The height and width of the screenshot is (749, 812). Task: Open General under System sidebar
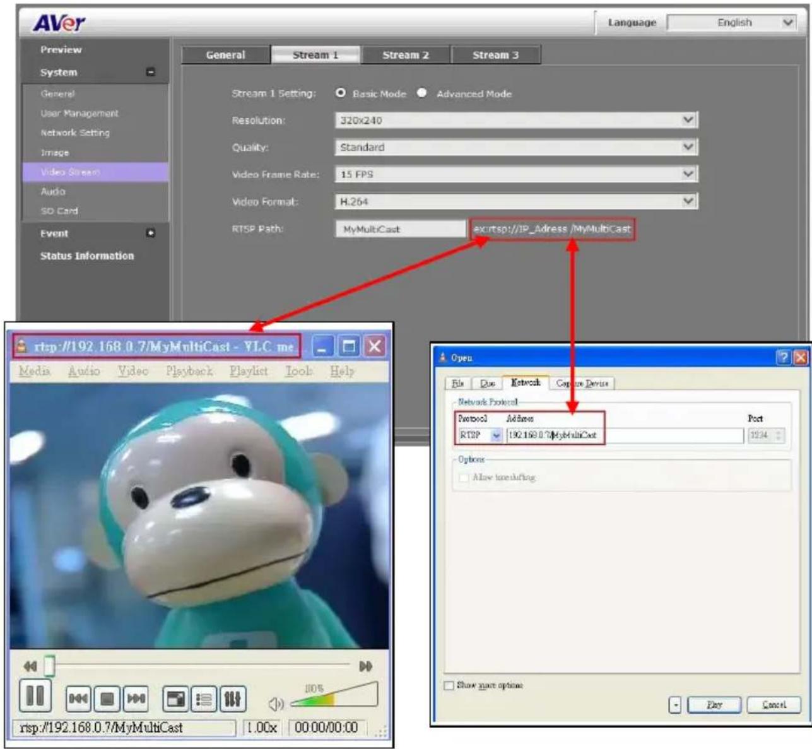(x=57, y=93)
